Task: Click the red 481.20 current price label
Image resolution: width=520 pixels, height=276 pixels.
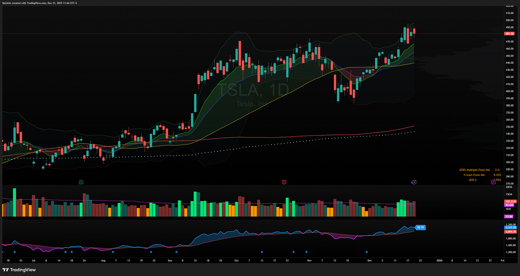Action: pos(510,33)
